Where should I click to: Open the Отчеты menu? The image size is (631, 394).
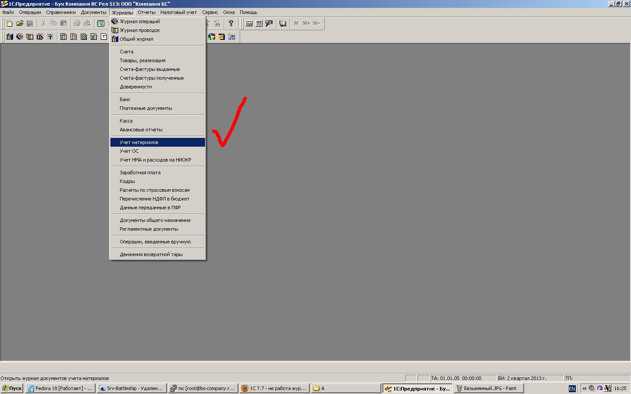click(x=146, y=12)
